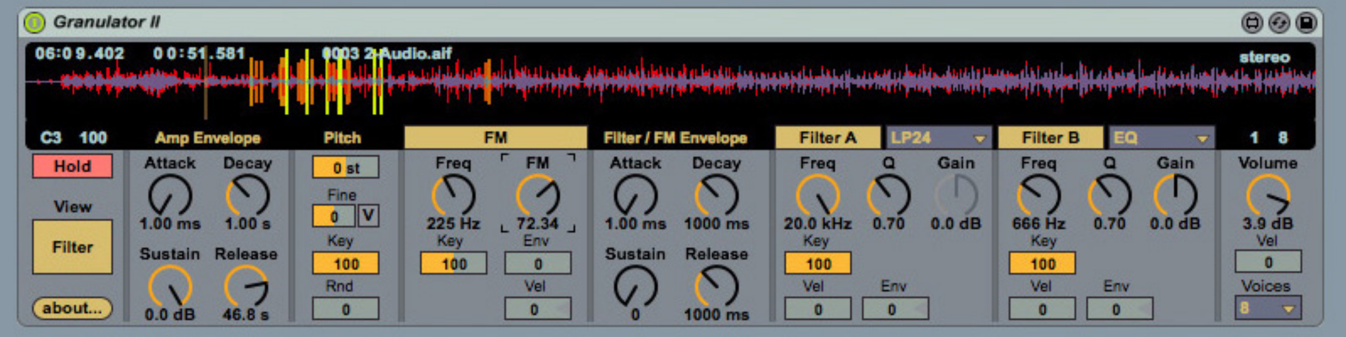This screenshot has width=1346, height=337.
Task: Click the hot-swap preset icon in title bar
Action: tap(1252, 23)
